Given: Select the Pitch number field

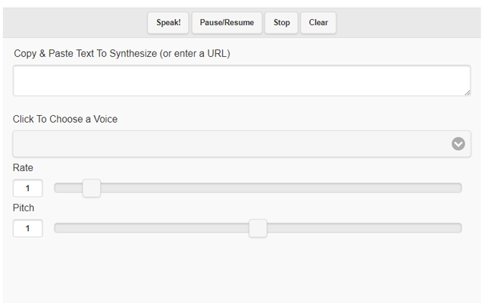Looking at the screenshot, I should click(x=28, y=228).
